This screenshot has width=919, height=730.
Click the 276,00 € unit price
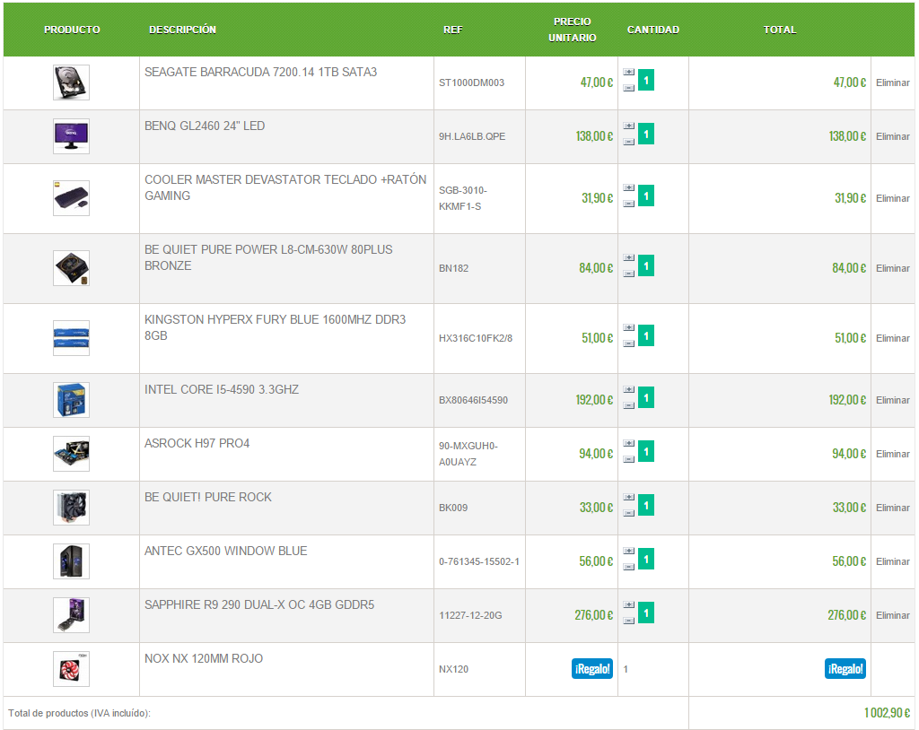(593, 615)
